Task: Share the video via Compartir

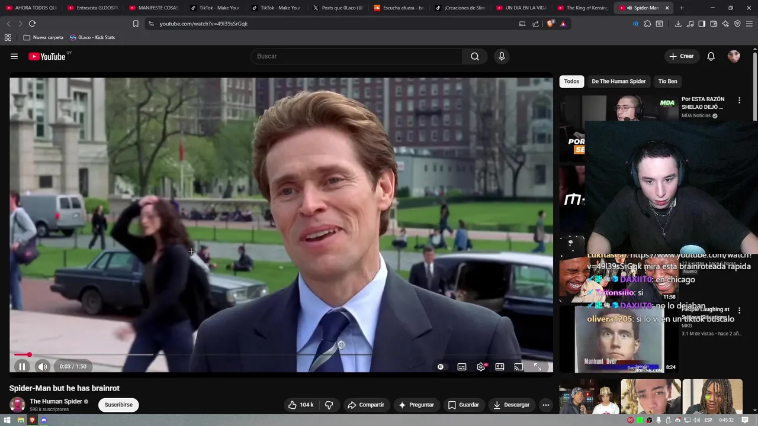Action: (366, 405)
